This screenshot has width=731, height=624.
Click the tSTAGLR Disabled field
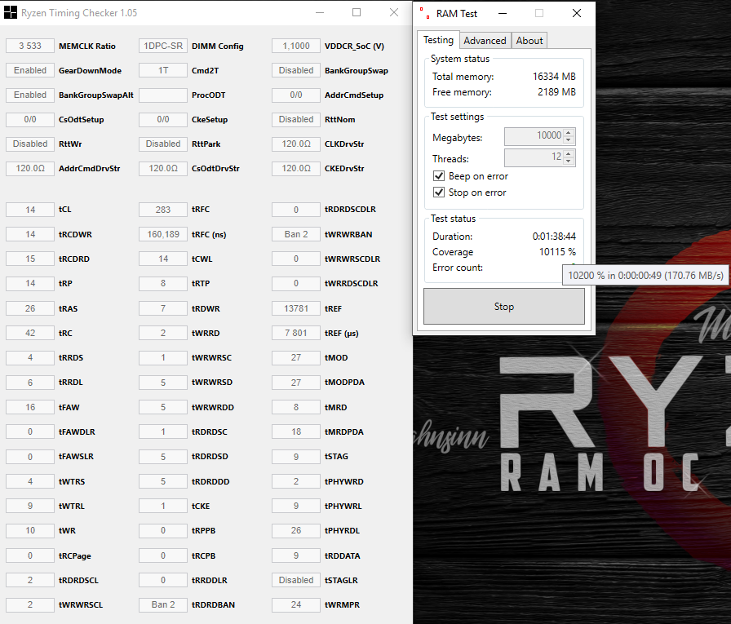(296, 580)
